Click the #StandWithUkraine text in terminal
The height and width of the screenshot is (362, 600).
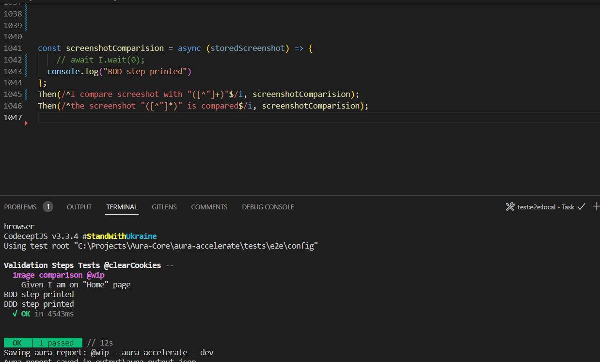[119, 236]
